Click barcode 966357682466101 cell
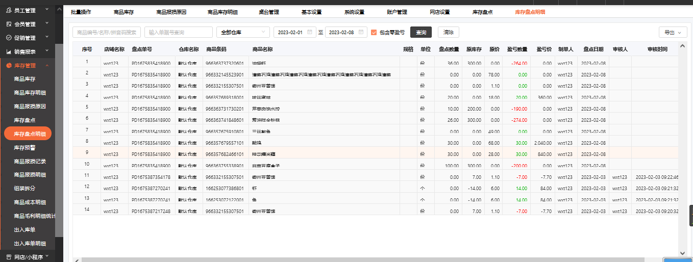This screenshot has width=693, height=262. [225, 154]
